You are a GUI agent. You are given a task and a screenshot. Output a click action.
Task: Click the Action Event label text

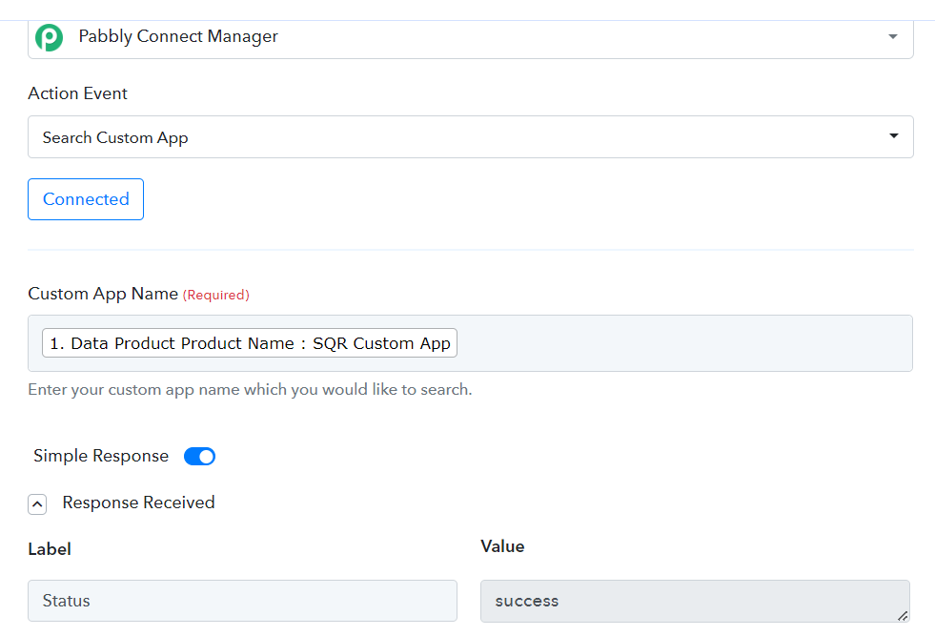coord(77,93)
